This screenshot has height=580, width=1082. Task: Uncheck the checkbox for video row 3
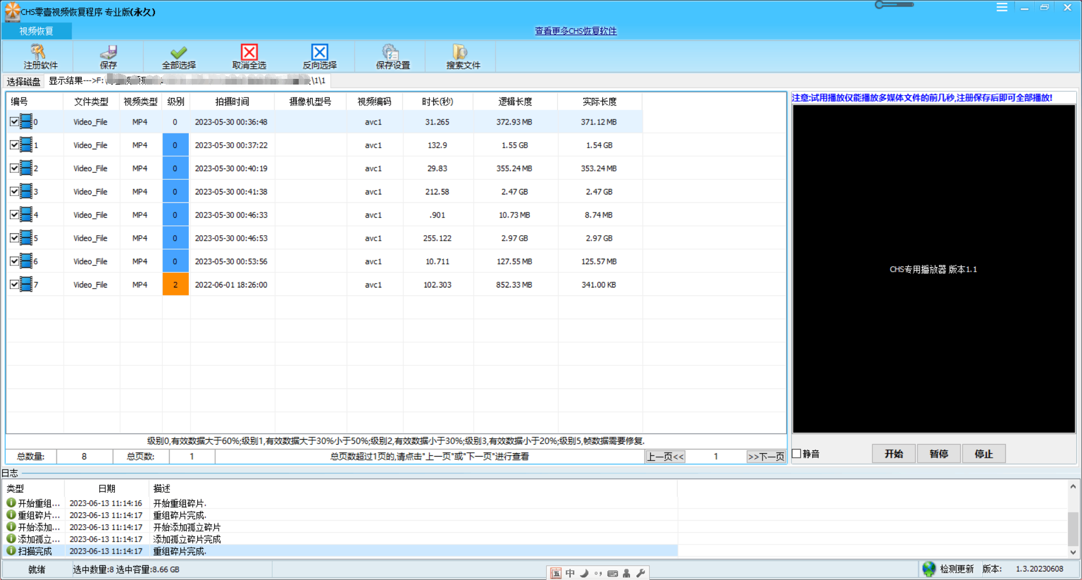point(14,191)
